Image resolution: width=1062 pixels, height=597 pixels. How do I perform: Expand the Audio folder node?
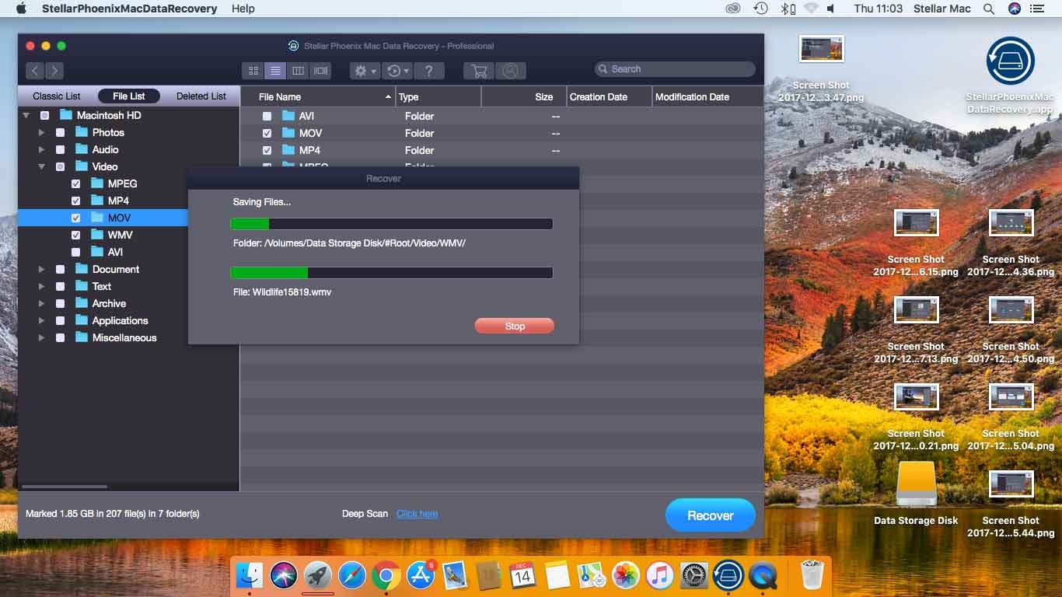[41, 149]
